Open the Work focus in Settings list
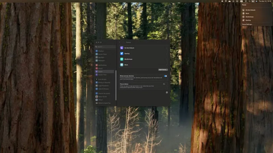 pos(143,65)
